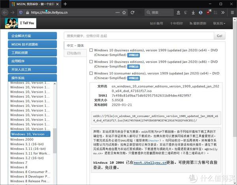
Task: Click the browser back arrow button
Action: (x=5, y=13)
